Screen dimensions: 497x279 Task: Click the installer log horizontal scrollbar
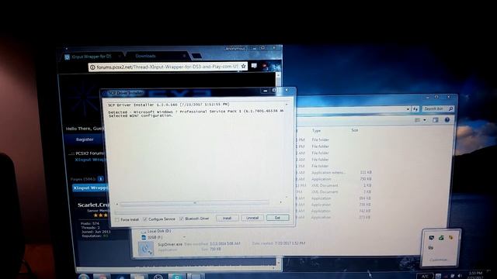pos(195,203)
